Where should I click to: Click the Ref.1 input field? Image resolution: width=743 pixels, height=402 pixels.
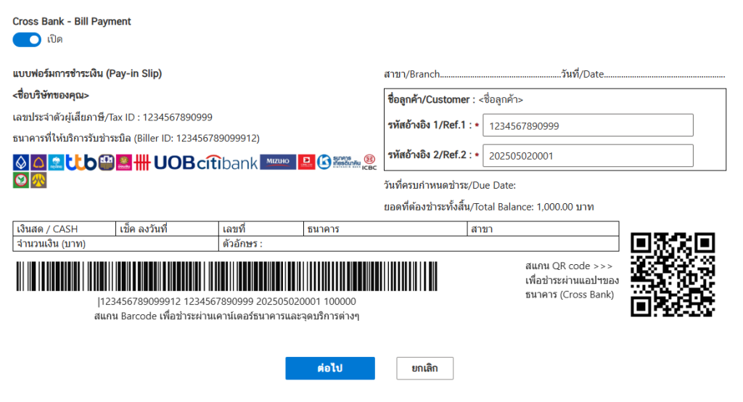click(x=588, y=126)
